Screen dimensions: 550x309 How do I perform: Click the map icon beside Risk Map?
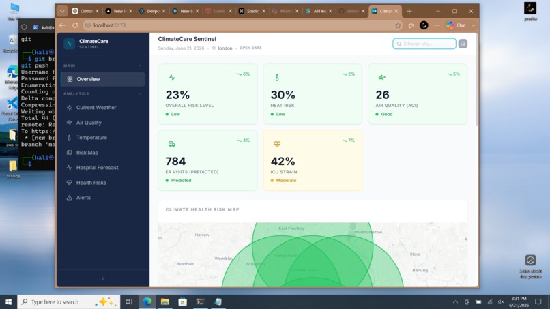click(69, 153)
